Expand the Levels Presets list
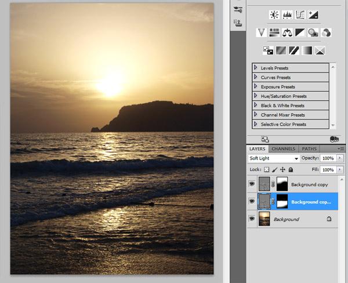Image resolution: width=348 pixels, height=283 pixels. point(256,68)
